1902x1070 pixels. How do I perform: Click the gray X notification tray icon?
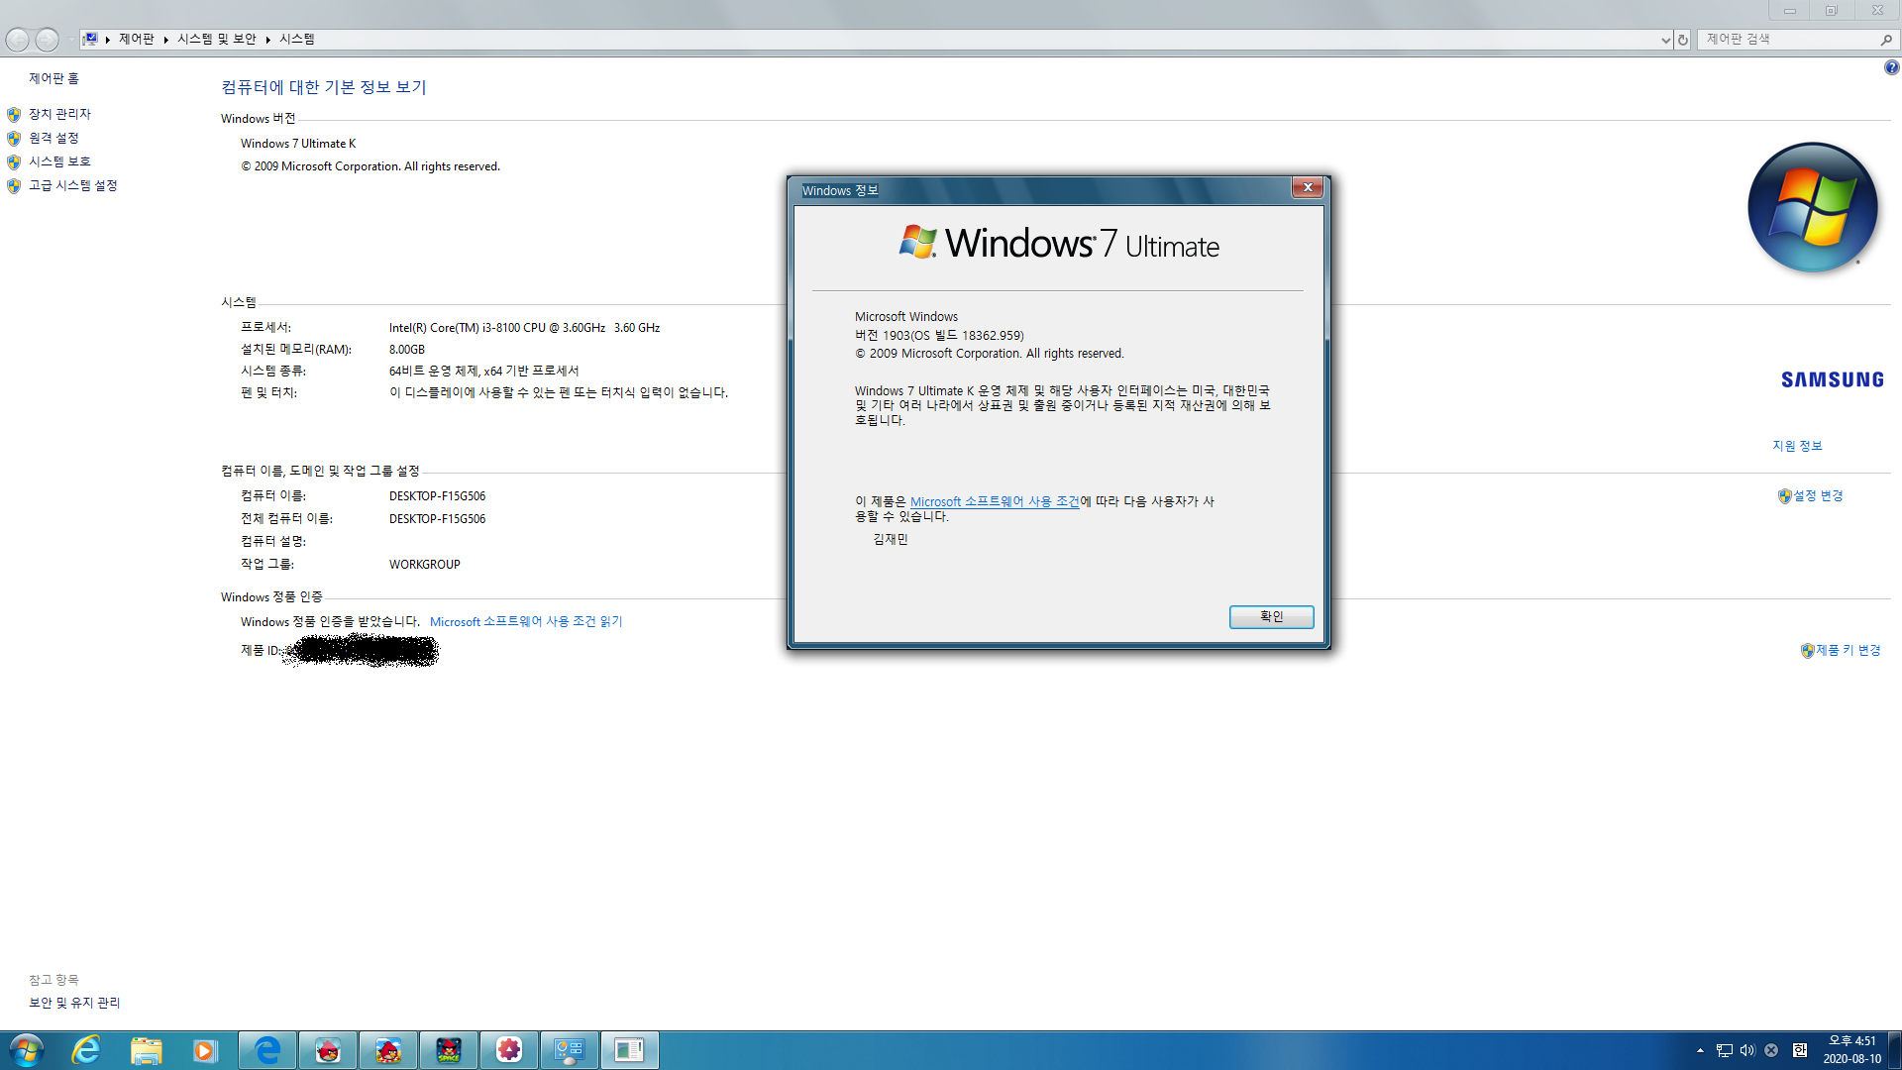click(x=1771, y=1050)
